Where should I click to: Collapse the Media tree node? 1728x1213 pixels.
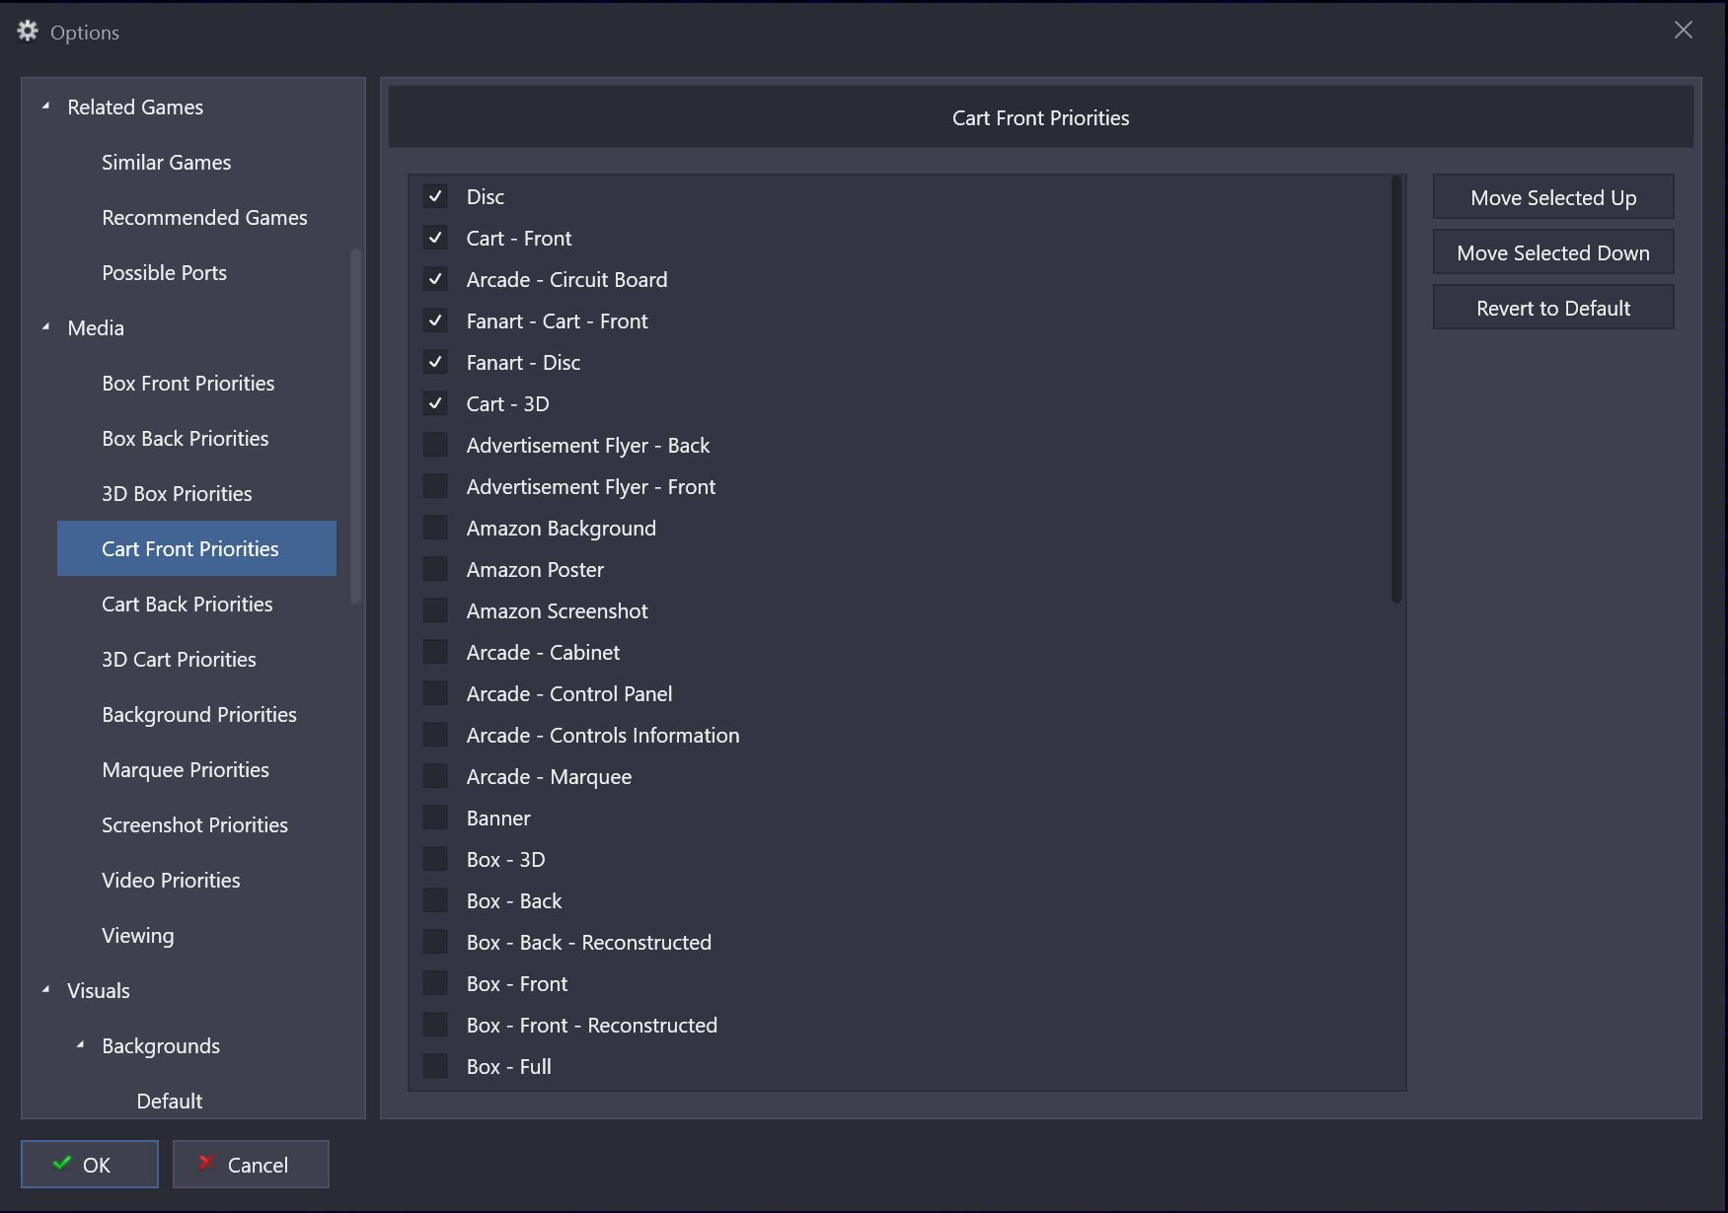coord(45,327)
